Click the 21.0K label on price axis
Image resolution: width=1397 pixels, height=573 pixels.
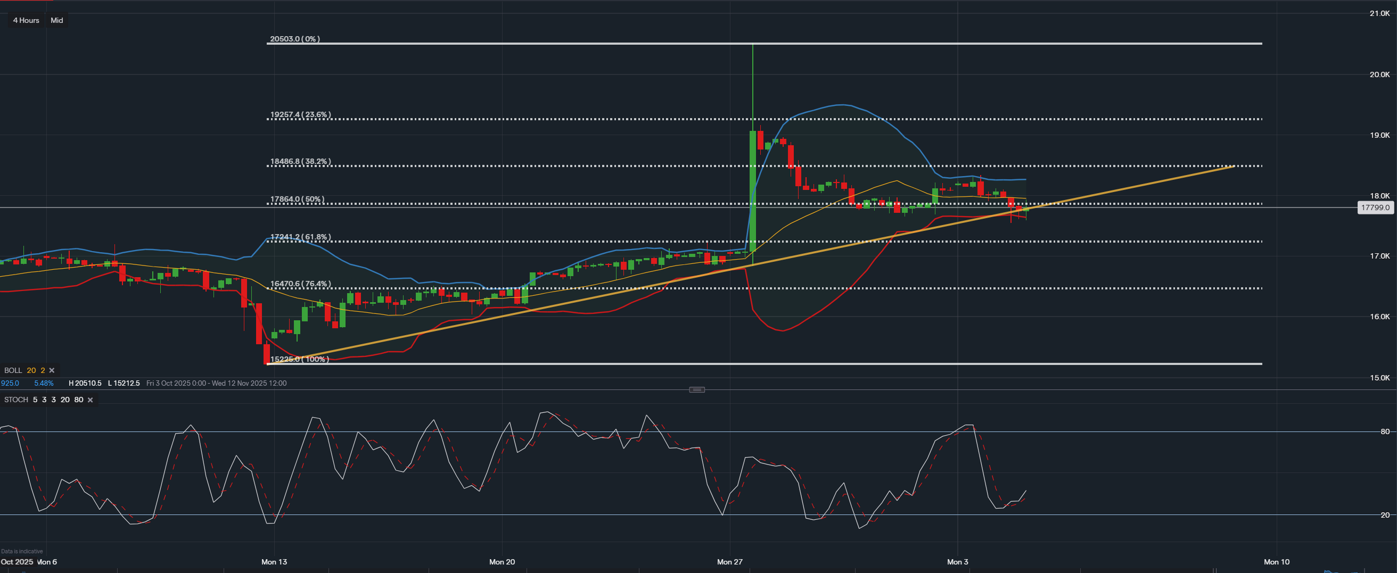pos(1379,13)
